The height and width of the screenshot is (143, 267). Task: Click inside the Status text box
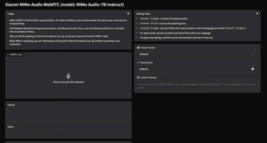(68, 133)
